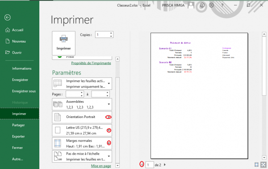Toggle the show margins icon
268x169 pixels.
point(256,165)
